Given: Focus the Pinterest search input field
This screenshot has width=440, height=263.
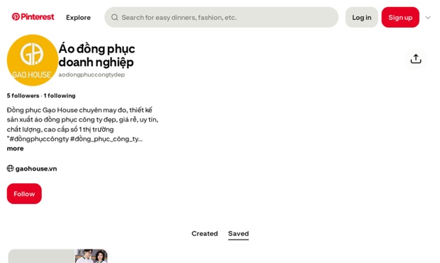Looking at the screenshot, I should [x=221, y=18].
